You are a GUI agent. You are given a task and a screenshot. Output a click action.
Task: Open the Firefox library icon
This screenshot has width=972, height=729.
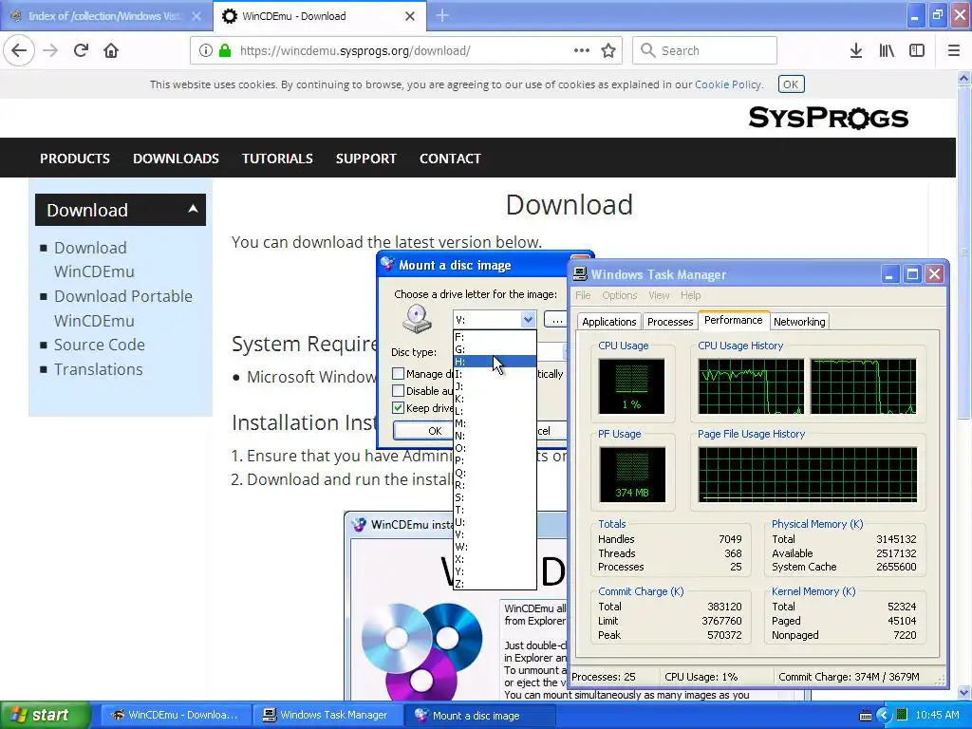pos(887,51)
